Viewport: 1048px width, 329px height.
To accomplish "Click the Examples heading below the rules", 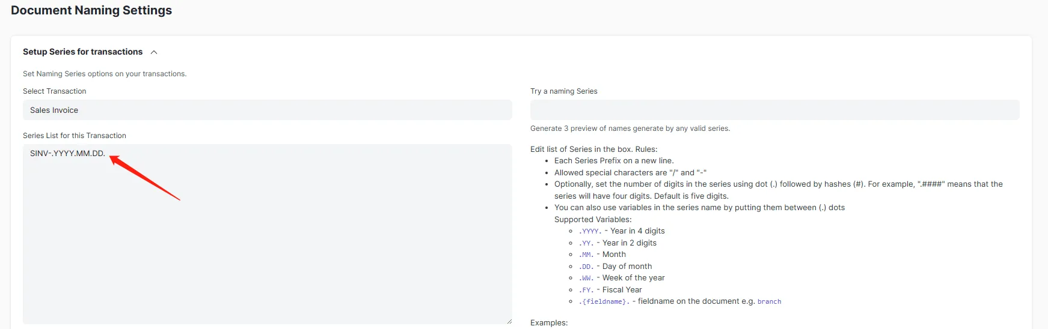I will pos(548,322).
